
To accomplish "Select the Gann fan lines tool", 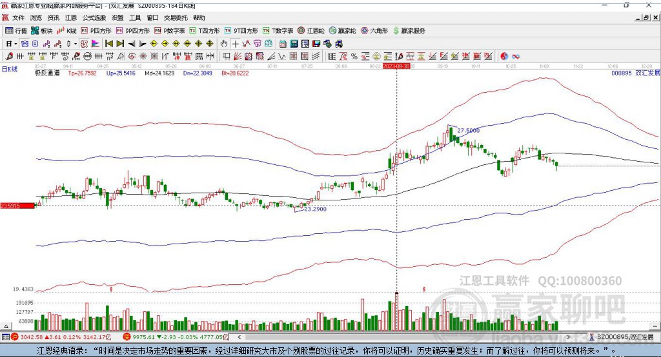I will pyautogui.click(x=238, y=56).
